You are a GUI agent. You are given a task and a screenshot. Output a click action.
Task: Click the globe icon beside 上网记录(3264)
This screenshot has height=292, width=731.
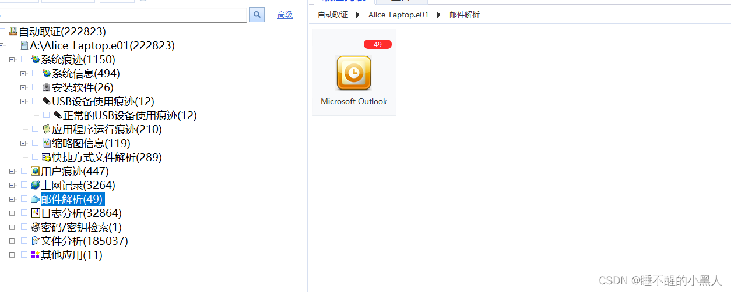click(36, 185)
